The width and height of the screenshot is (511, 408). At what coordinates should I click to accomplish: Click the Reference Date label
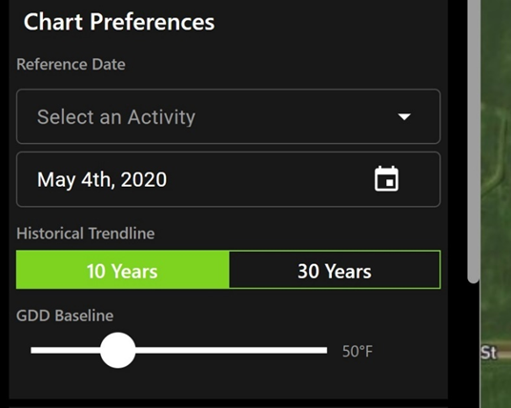72,64
